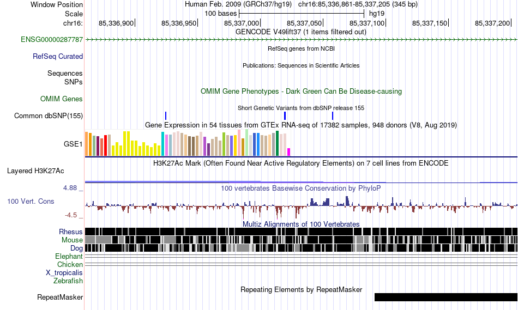The width and height of the screenshot is (518, 310).
Task: Click the Rhesus alignment row bar
Action: [x=302, y=232]
